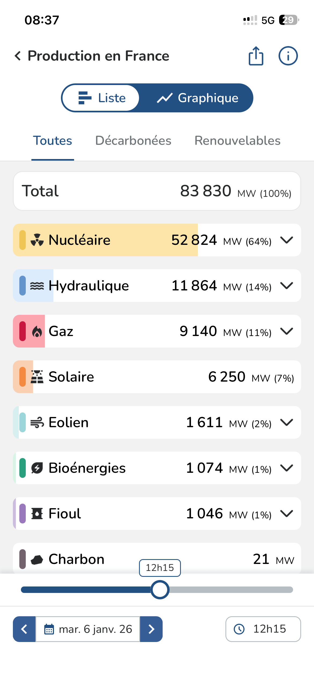Viewport: 314px width, 679px height.
Task: Click the 12h15 time slider handle
Action: coord(160,590)
